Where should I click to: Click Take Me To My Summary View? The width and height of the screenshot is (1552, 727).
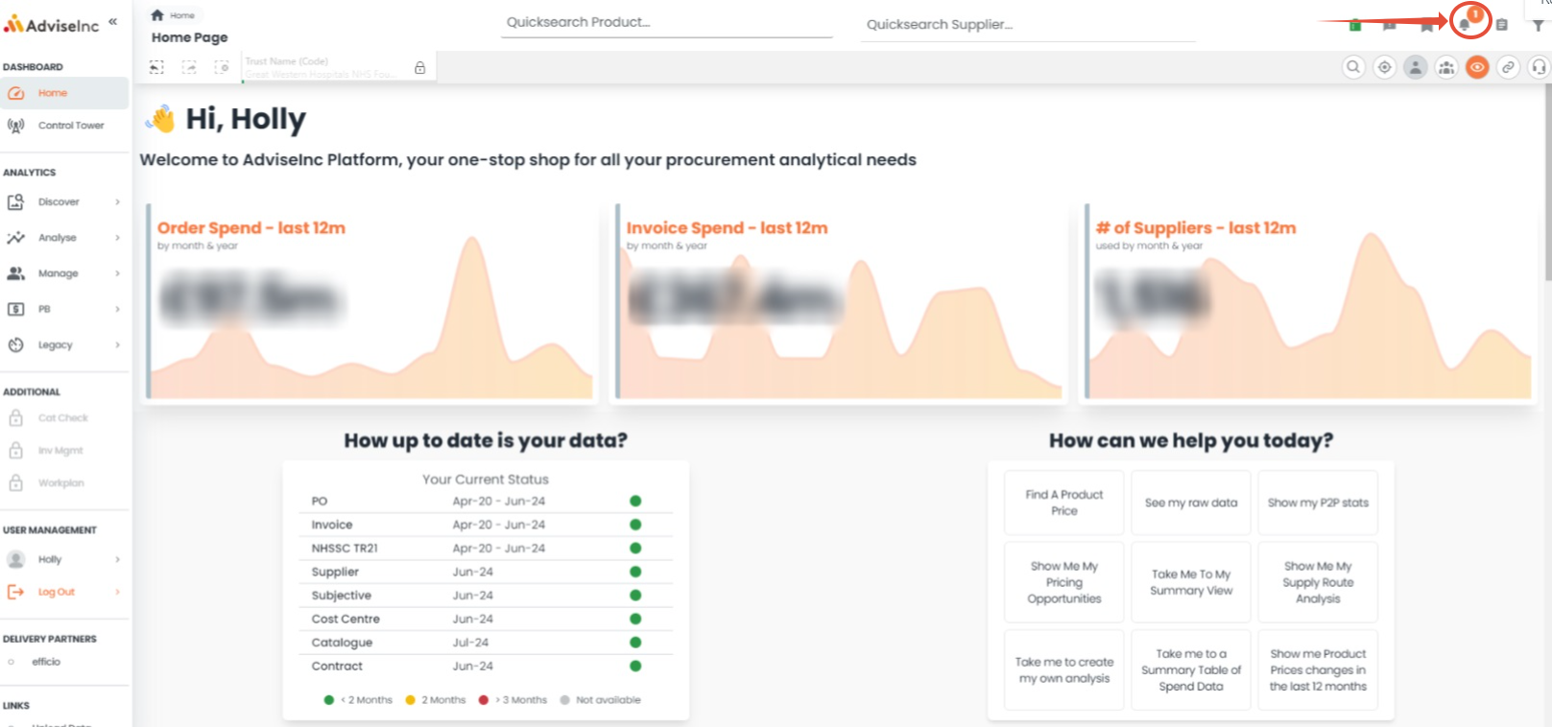pos(1191,582)
